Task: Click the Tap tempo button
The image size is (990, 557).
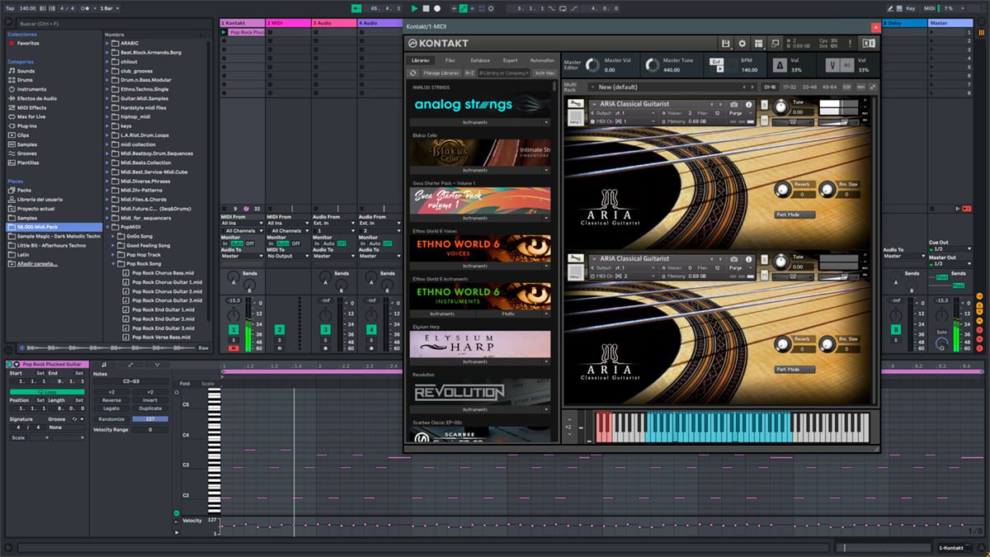Action: pos(10,8)
